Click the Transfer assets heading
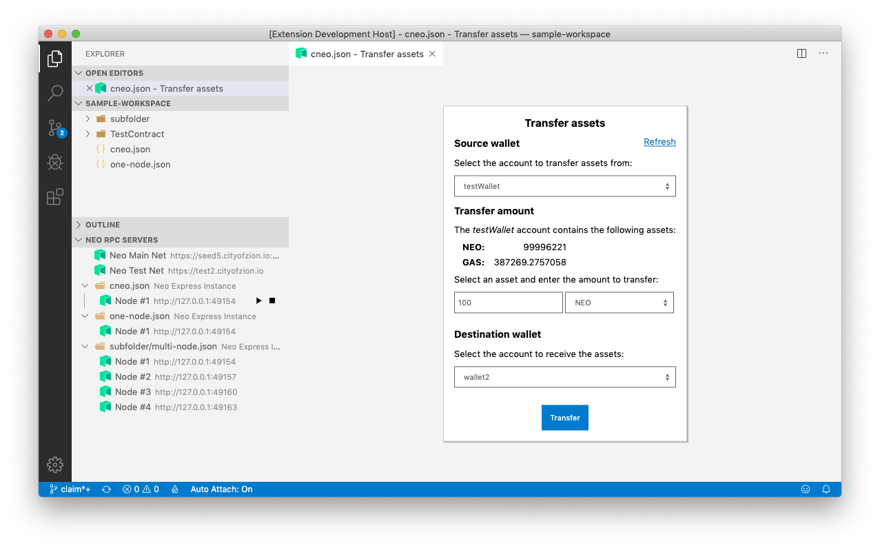880x548 pixels. pos(565,123)
